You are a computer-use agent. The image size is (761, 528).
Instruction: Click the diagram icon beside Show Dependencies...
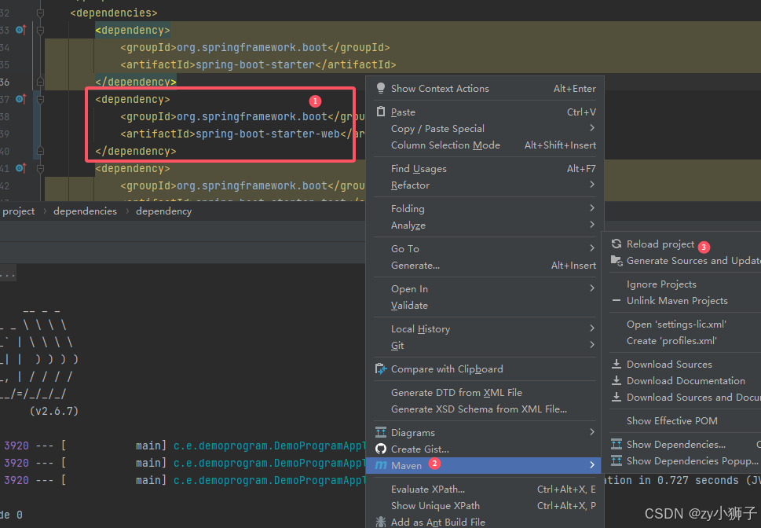616,444
